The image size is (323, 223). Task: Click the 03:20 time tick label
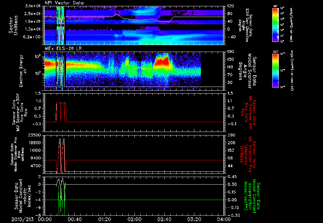[x=194, y=220]
